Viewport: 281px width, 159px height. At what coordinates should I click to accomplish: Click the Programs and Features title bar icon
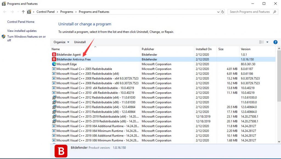tap(4, 4)
